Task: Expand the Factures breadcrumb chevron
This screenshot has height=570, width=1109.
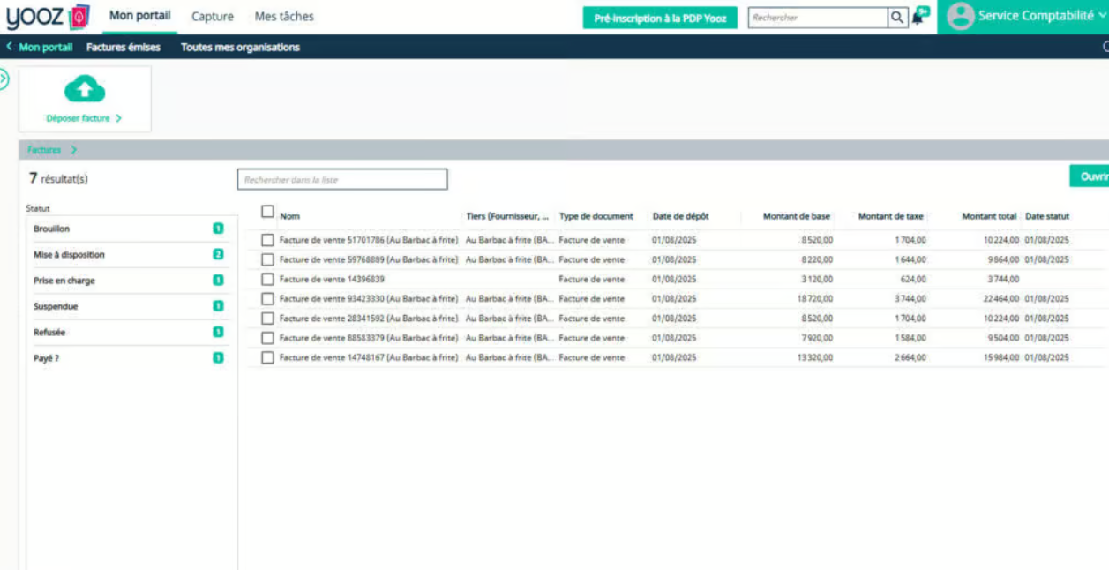Action: coord(73,150)
